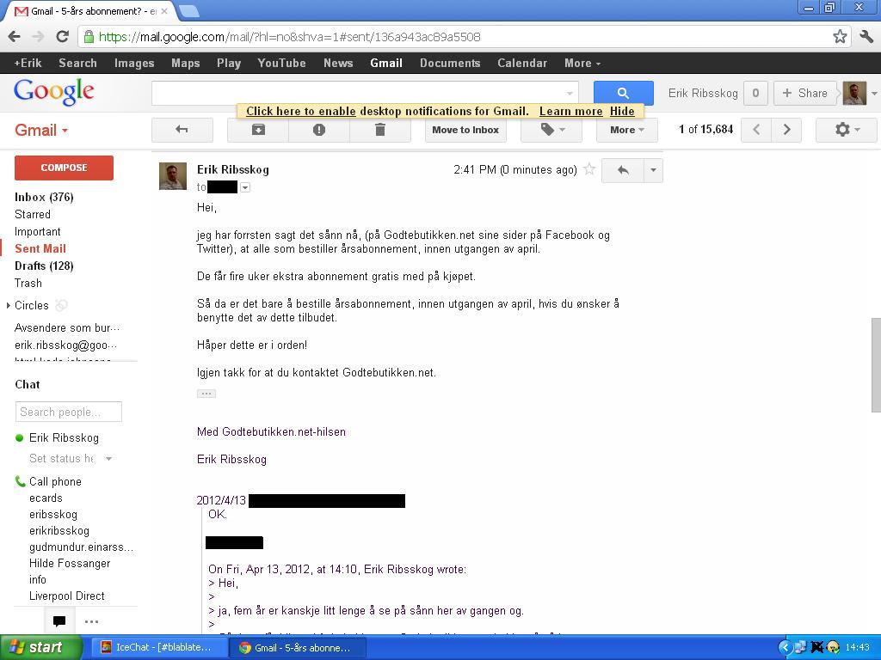Screen dimensions: 881x660
Task: Open Hilde Fossanger chat contact
Action: click(70, 563)
